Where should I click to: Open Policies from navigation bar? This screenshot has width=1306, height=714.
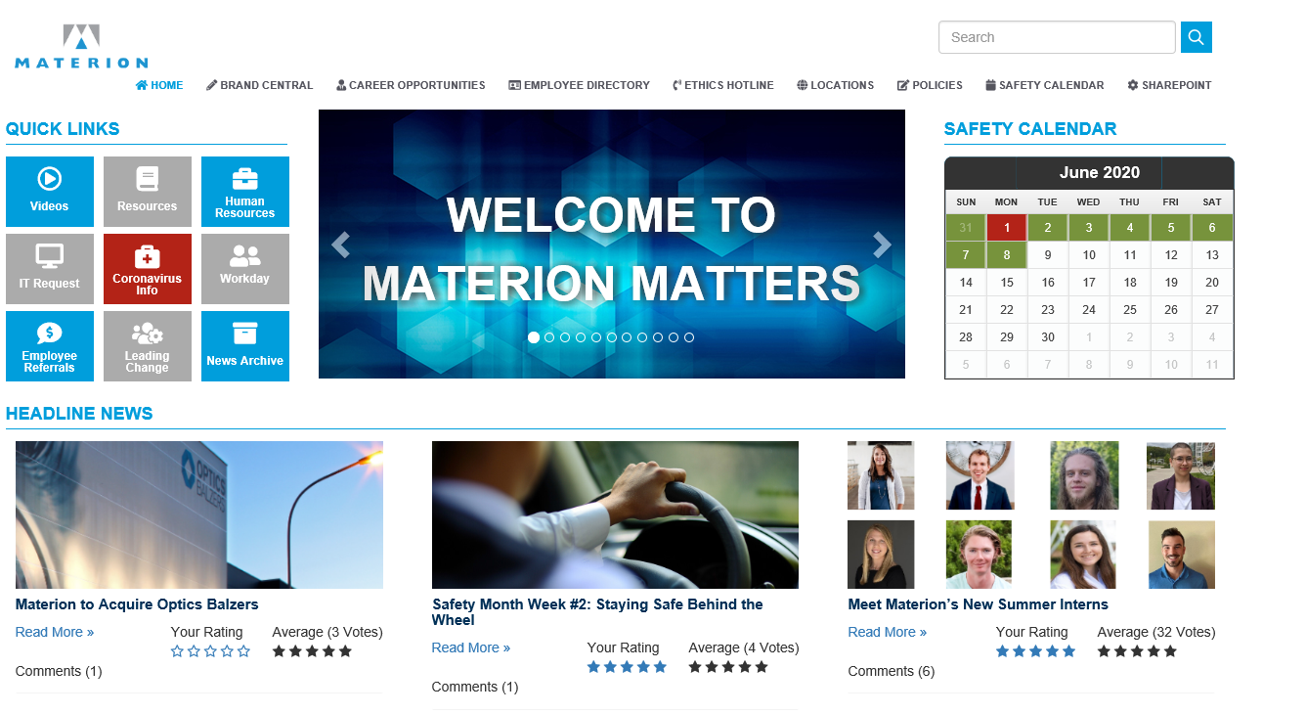coord(930,85)
